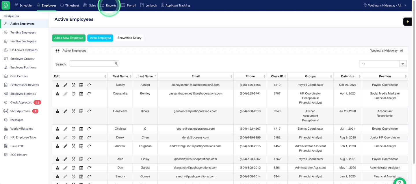
Task: Open Employee Positions in the sidebar
Action: (x=23, y=67)
